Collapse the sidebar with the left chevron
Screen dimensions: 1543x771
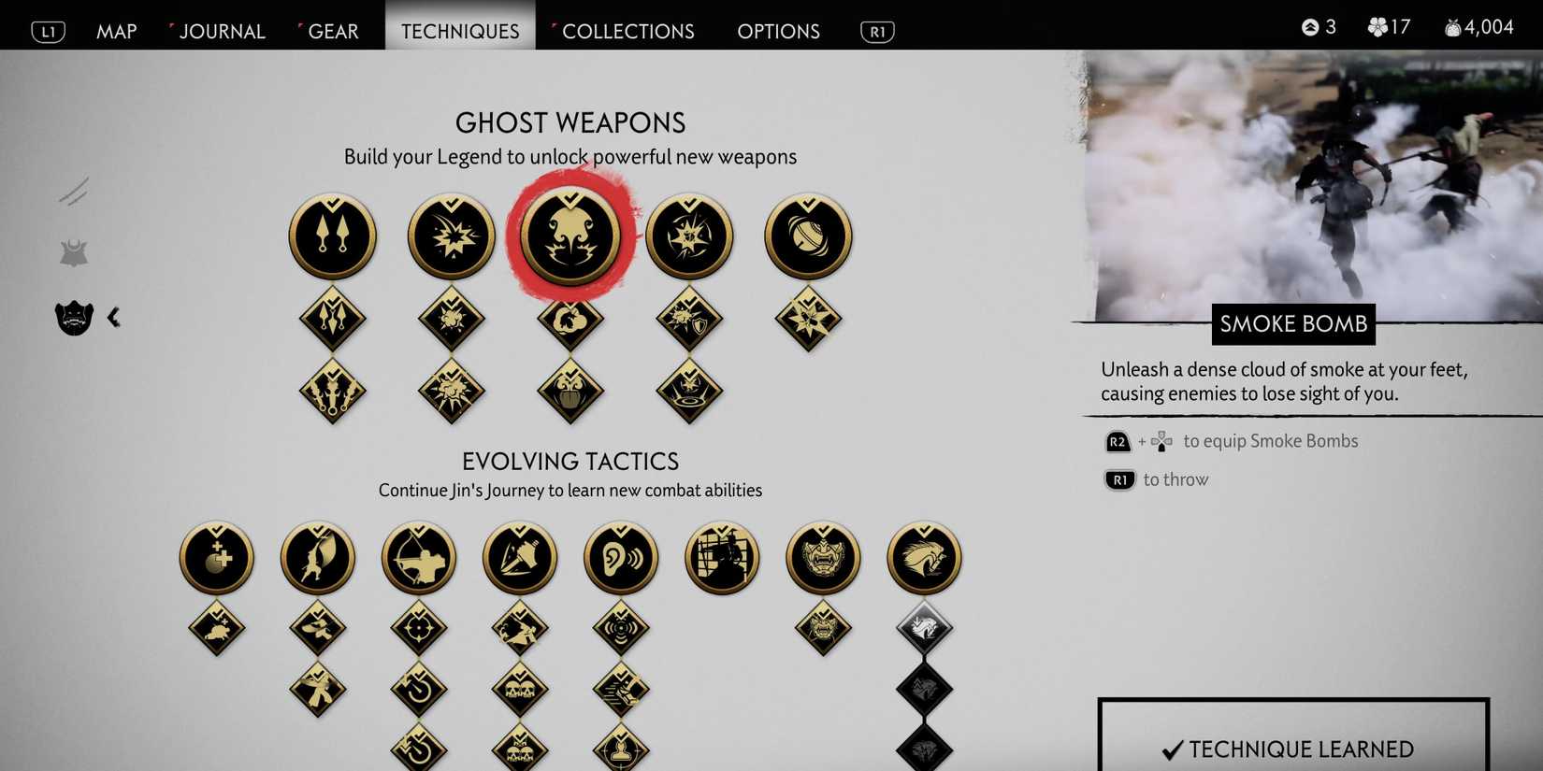(x=114, y=318)
